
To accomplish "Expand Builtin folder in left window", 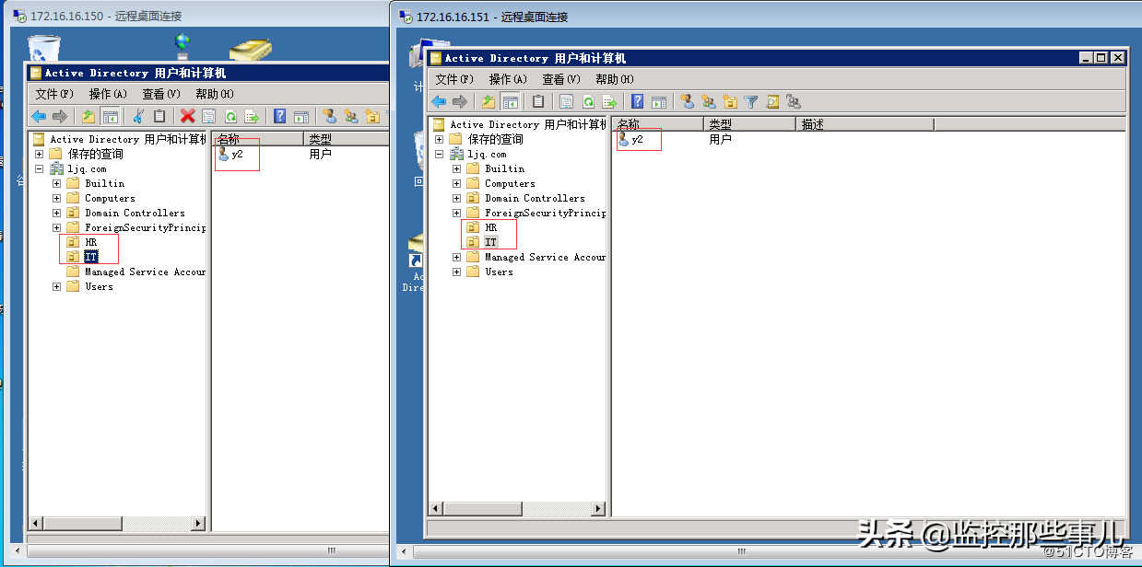I will point(56,183).
